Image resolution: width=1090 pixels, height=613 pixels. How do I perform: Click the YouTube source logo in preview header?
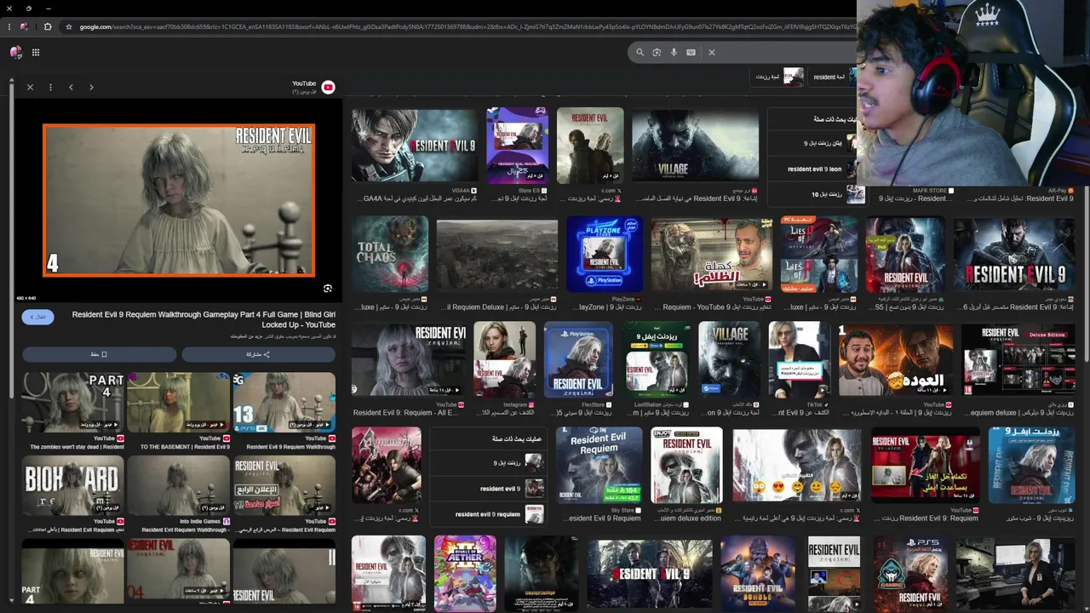328,87
